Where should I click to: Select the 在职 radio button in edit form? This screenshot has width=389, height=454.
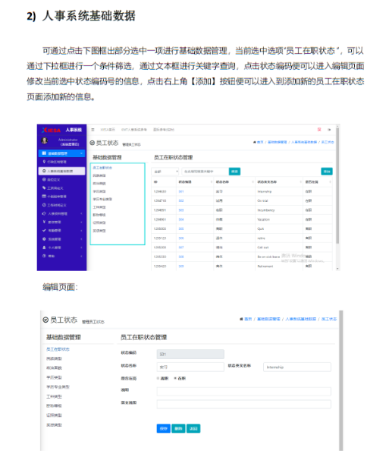tap(175, 378)
